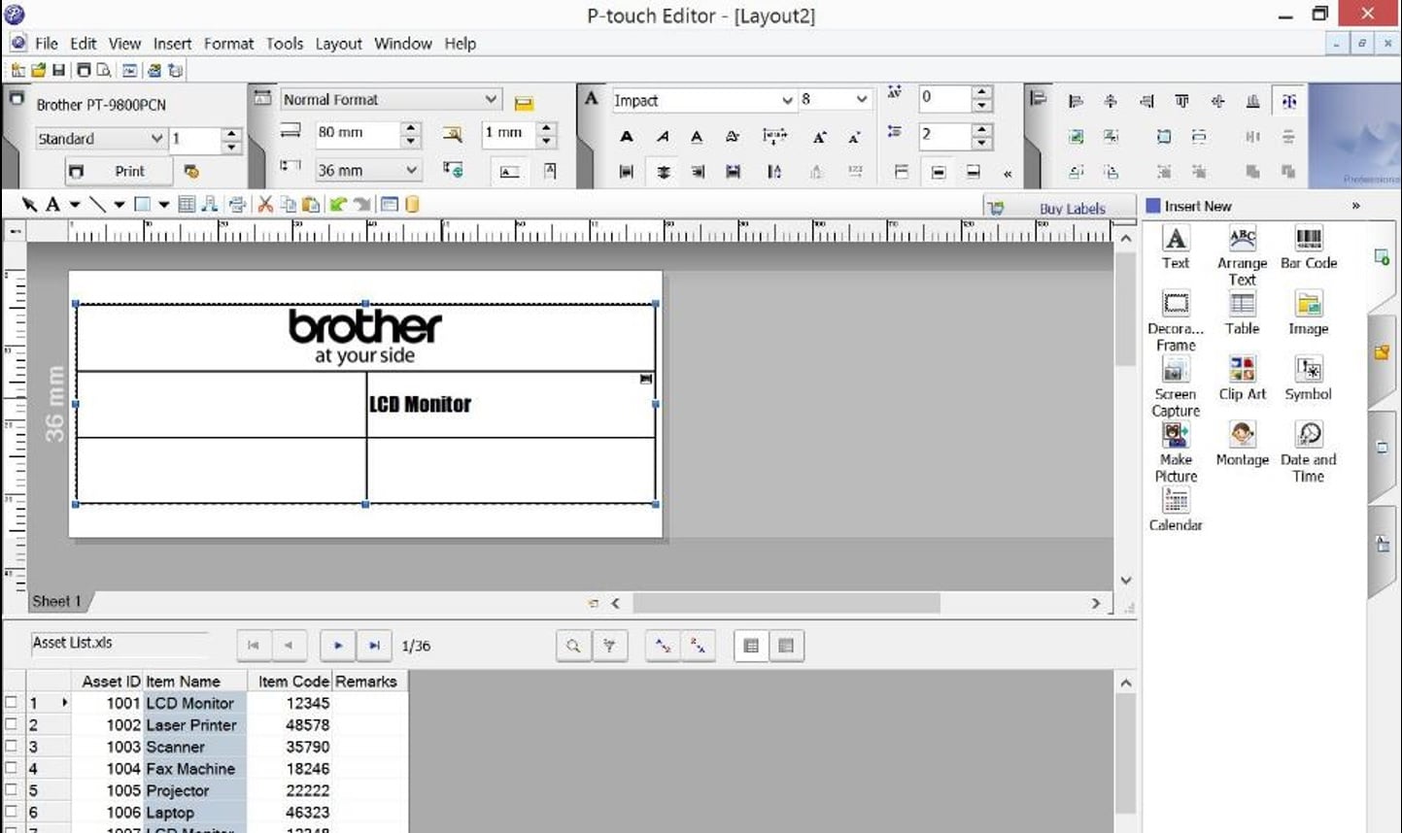
Task: Open the Normal Format dropdown
Action: click(491, 99)
